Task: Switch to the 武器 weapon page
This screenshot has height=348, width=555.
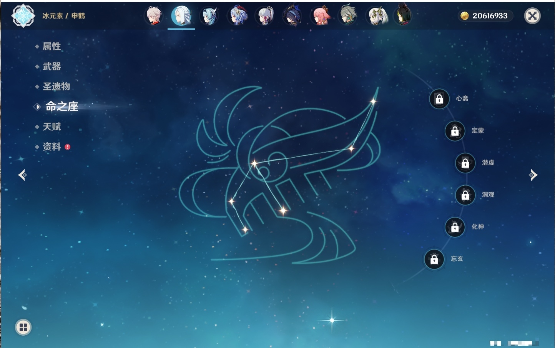Action: tap(52, 67)
